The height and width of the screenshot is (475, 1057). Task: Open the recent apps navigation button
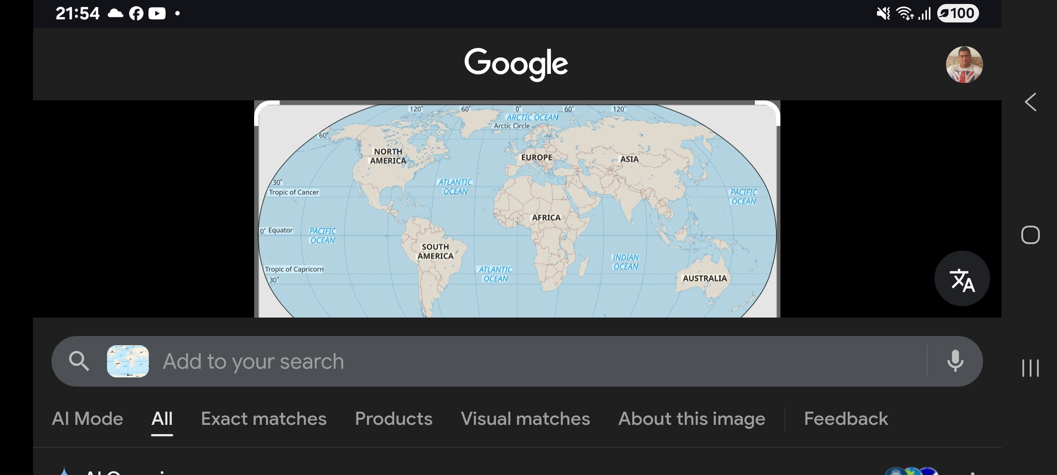pos(1030,368)
